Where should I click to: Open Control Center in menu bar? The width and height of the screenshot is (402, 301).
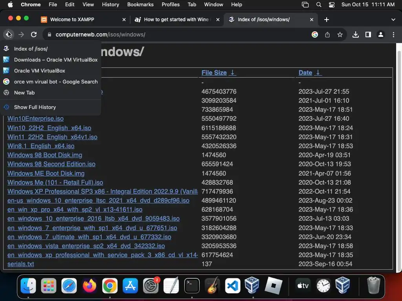[331, 4]
